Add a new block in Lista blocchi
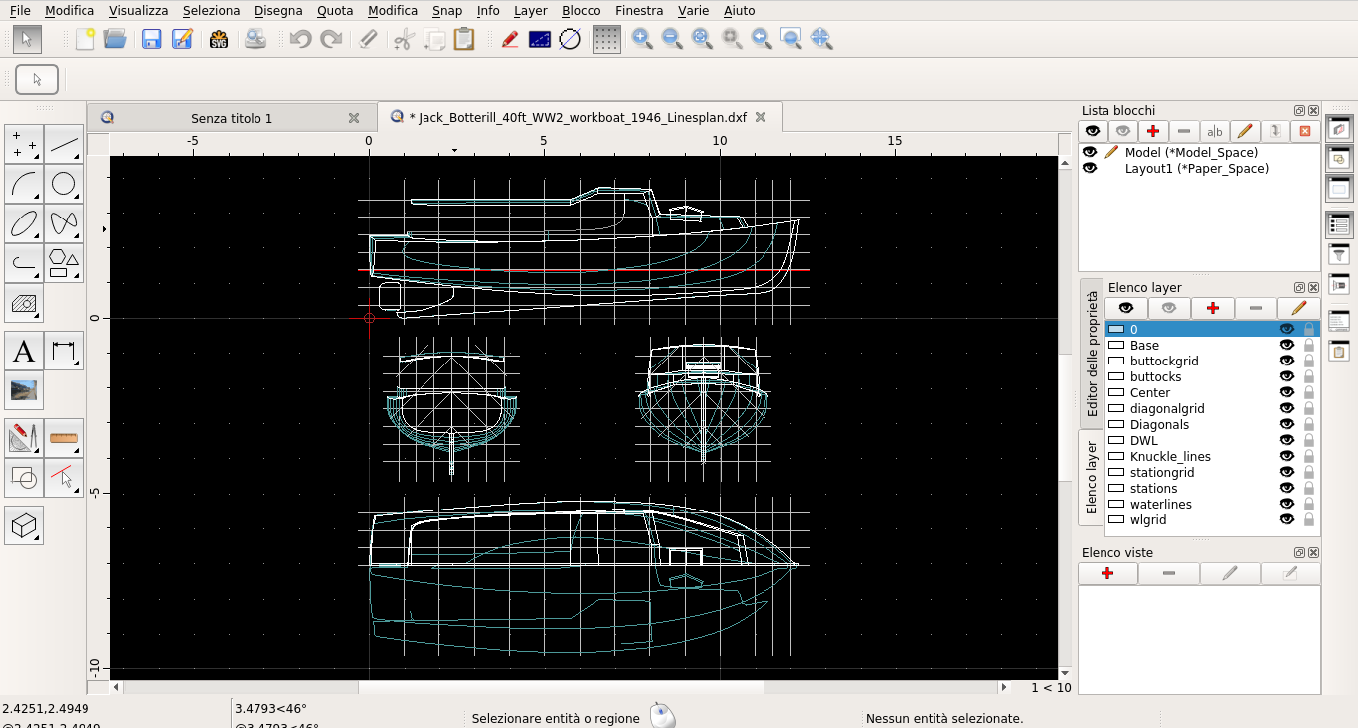 [1153, 131]
